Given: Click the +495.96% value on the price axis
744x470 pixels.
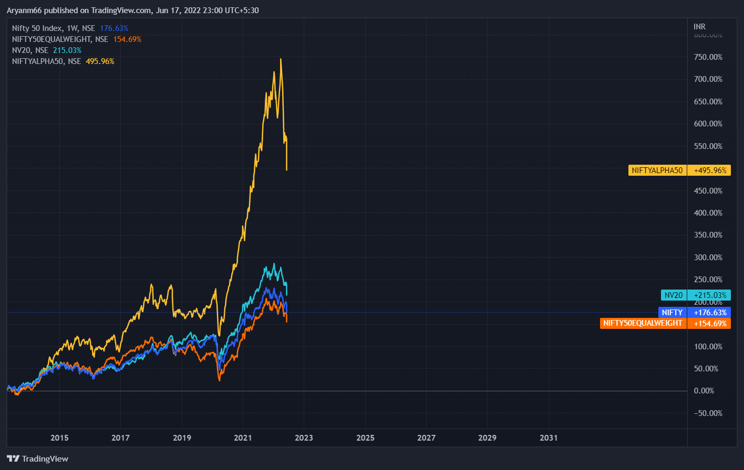Looking at the screenshot, I should [x=709, y=170].
